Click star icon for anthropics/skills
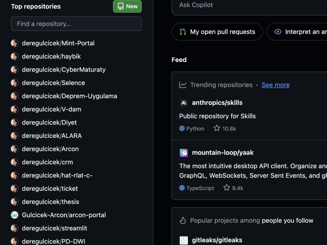This screenshot has width=327, height=245. coord(217,128)
